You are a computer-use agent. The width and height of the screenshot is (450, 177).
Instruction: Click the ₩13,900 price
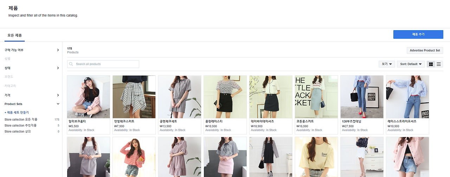pyautogui.click(x=166, y=126)
